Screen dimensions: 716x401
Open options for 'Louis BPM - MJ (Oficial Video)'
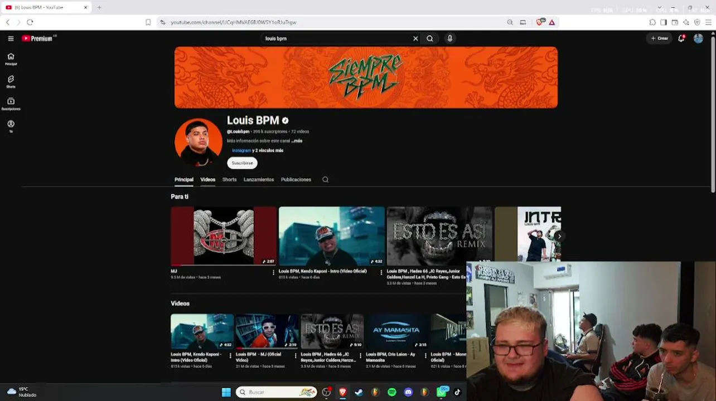pos(296,355)
